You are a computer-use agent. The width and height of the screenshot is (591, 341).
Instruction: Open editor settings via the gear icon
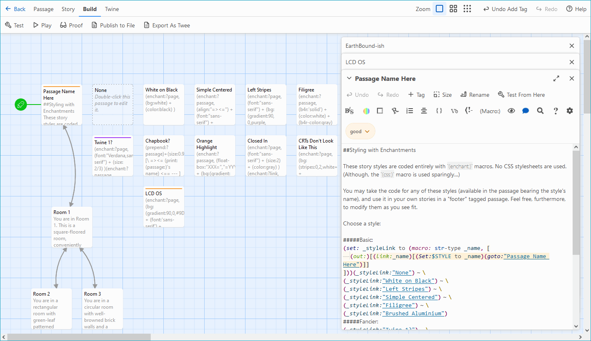click(x=569, y=110)
